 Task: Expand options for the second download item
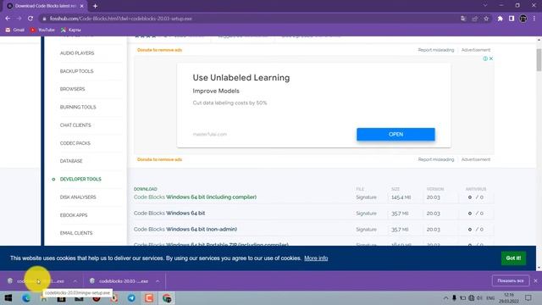point(158,281)
